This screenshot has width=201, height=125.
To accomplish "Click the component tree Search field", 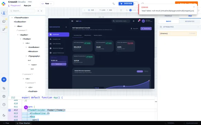I will (22, 11).
